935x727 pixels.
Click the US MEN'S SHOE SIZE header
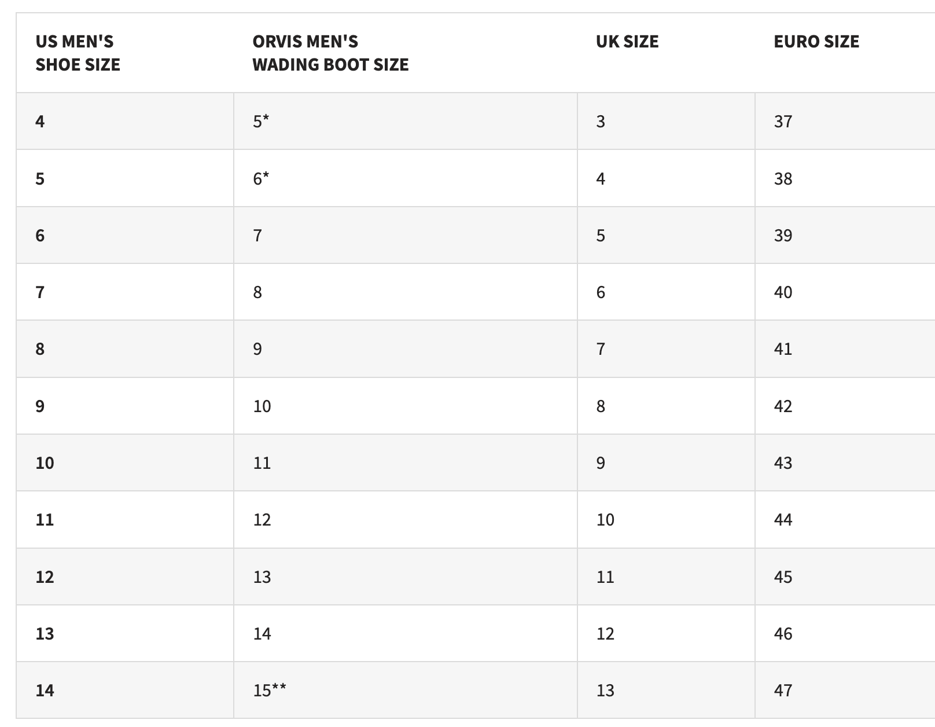click(x=78, y=53)
